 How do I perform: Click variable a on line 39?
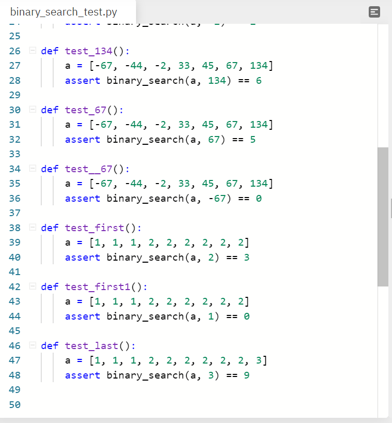click(68, 243)
